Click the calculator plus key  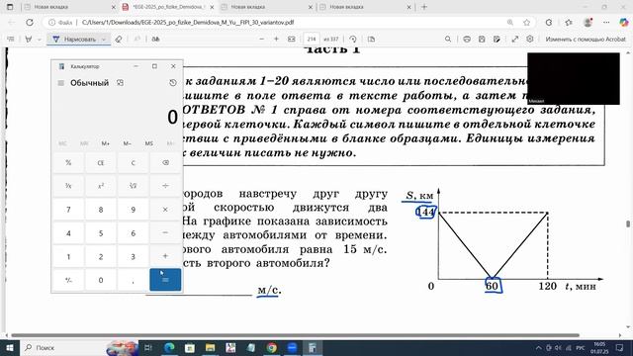coord(165,256)
